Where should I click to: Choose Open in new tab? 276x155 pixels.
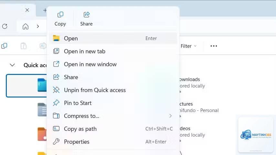click(113, 51)
